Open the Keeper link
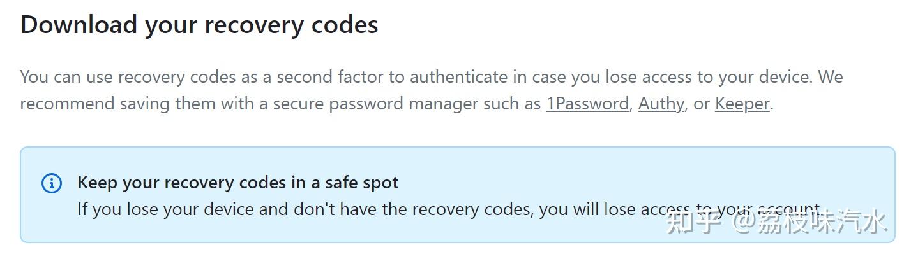Image resolution: width=911 pixels, height=259 pixels. (742, 104)
